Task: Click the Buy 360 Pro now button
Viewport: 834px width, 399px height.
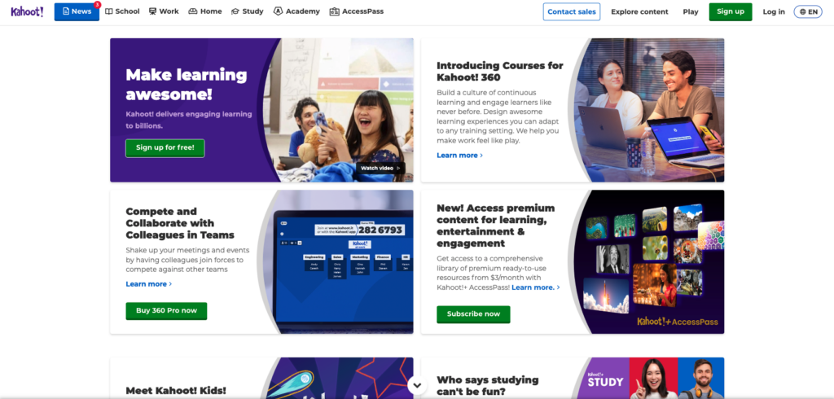Action: [x=166, y=311]
